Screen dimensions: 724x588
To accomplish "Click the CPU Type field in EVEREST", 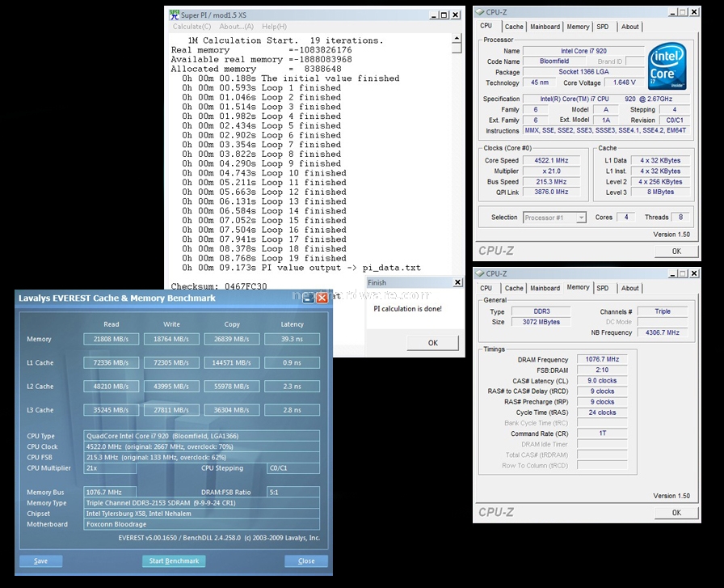I will 202,436.
